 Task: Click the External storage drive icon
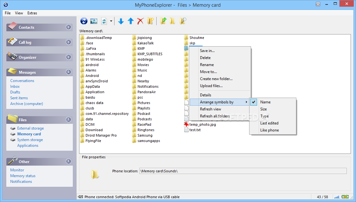13,128
